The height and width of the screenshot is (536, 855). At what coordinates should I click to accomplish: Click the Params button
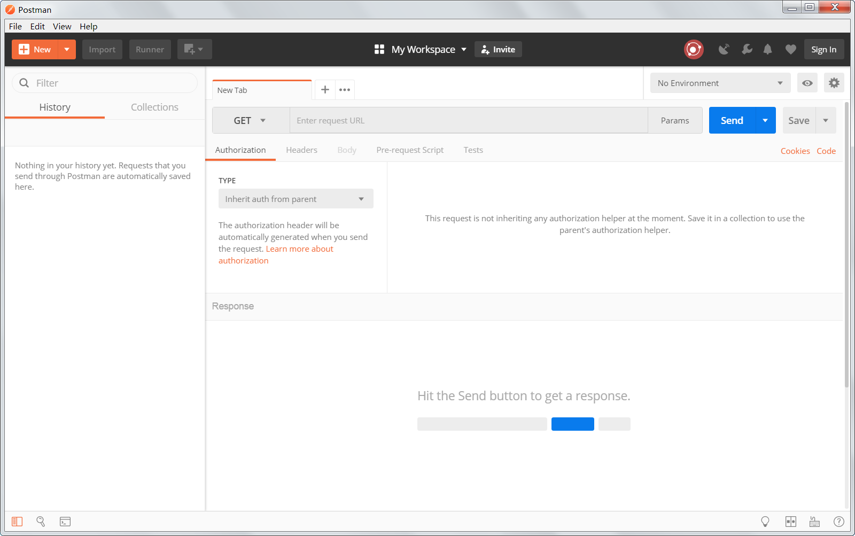pos(675,120)
